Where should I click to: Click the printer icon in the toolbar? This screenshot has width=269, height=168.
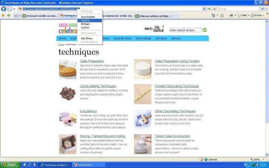(231, 15)
